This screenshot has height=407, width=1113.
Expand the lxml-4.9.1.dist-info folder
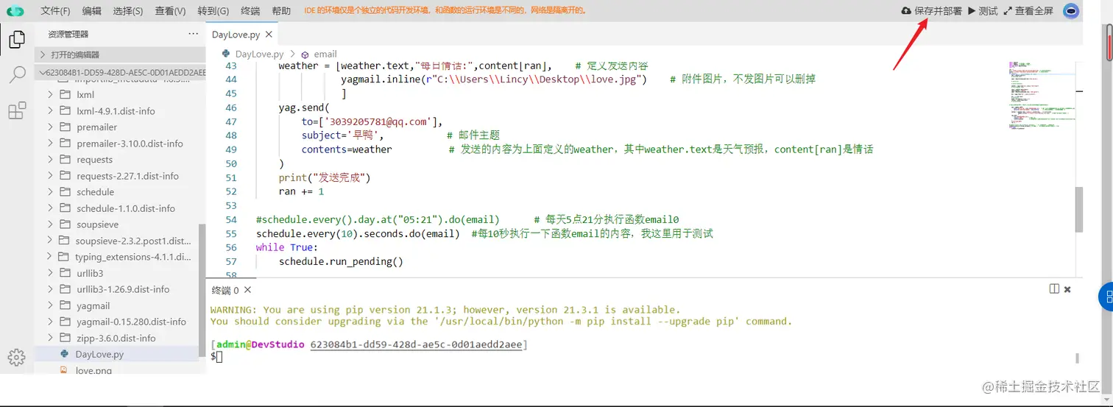[x=49, y=111]
